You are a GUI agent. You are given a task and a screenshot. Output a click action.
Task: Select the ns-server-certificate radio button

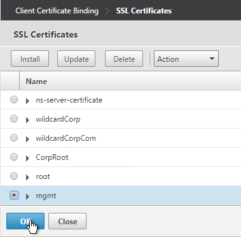pyautogui.click(x=14, y=99)
